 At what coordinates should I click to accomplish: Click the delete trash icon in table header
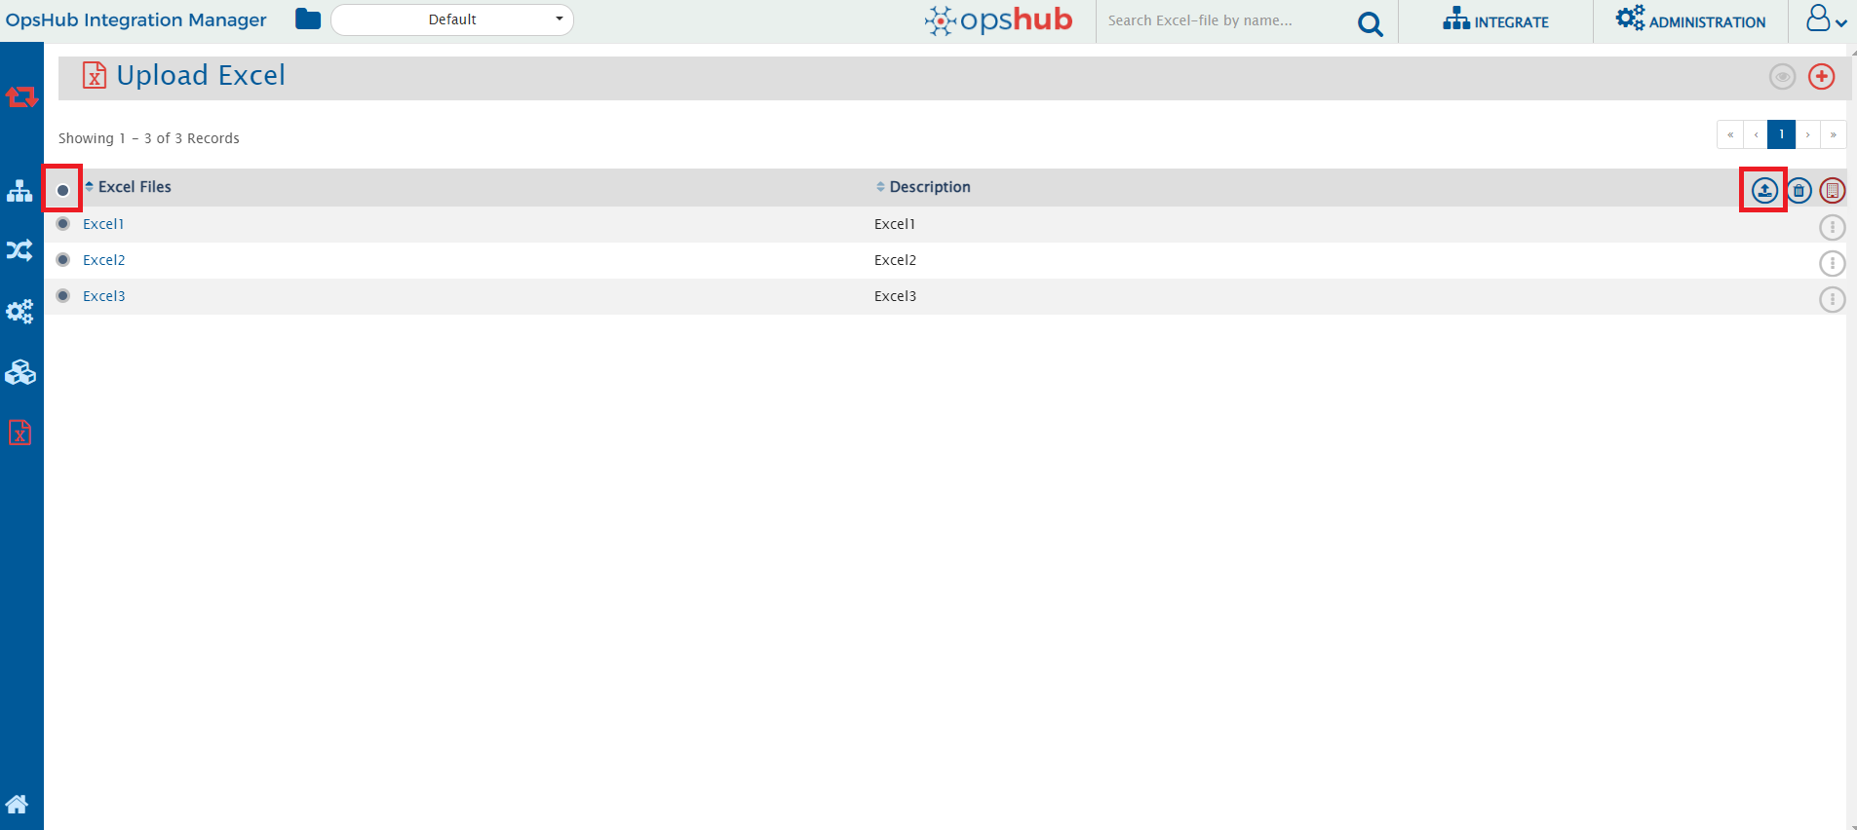tap(1799, 191)
